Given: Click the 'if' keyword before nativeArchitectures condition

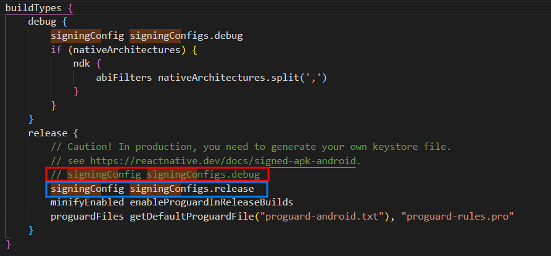Looking at the screenshot, I should coord(56,50).
